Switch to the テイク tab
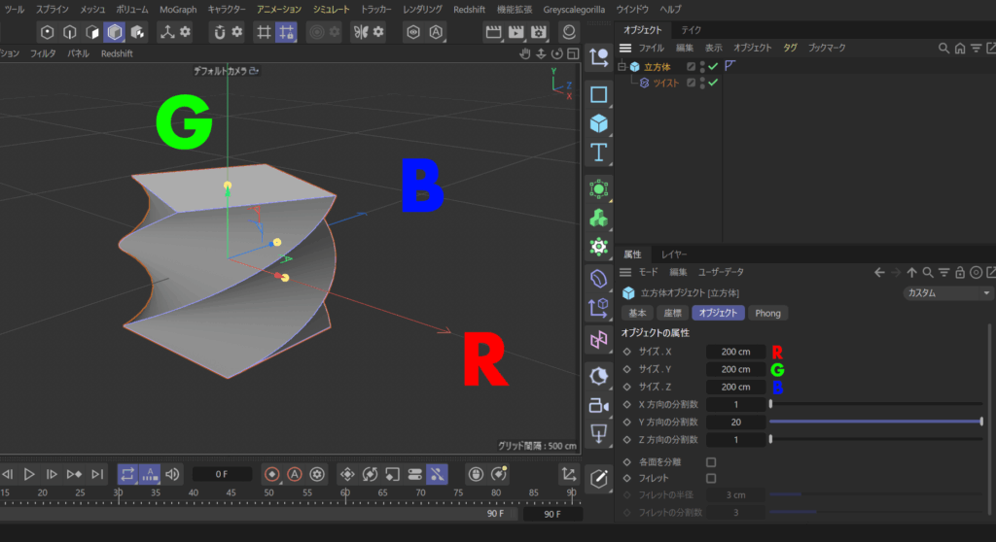Image resolution: width=996 pixels, height=542 pixels. point(691,30)
